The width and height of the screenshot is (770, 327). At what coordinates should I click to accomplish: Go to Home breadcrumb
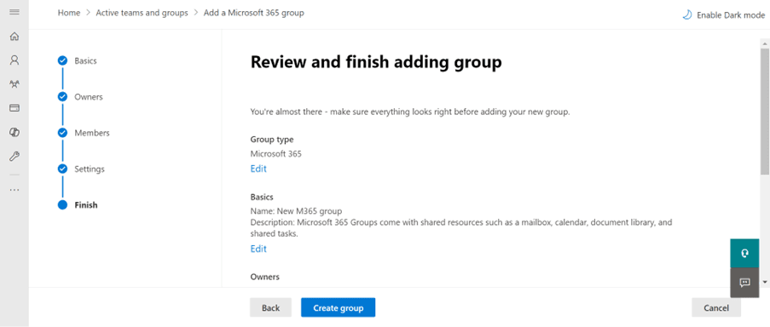point(69,13)
